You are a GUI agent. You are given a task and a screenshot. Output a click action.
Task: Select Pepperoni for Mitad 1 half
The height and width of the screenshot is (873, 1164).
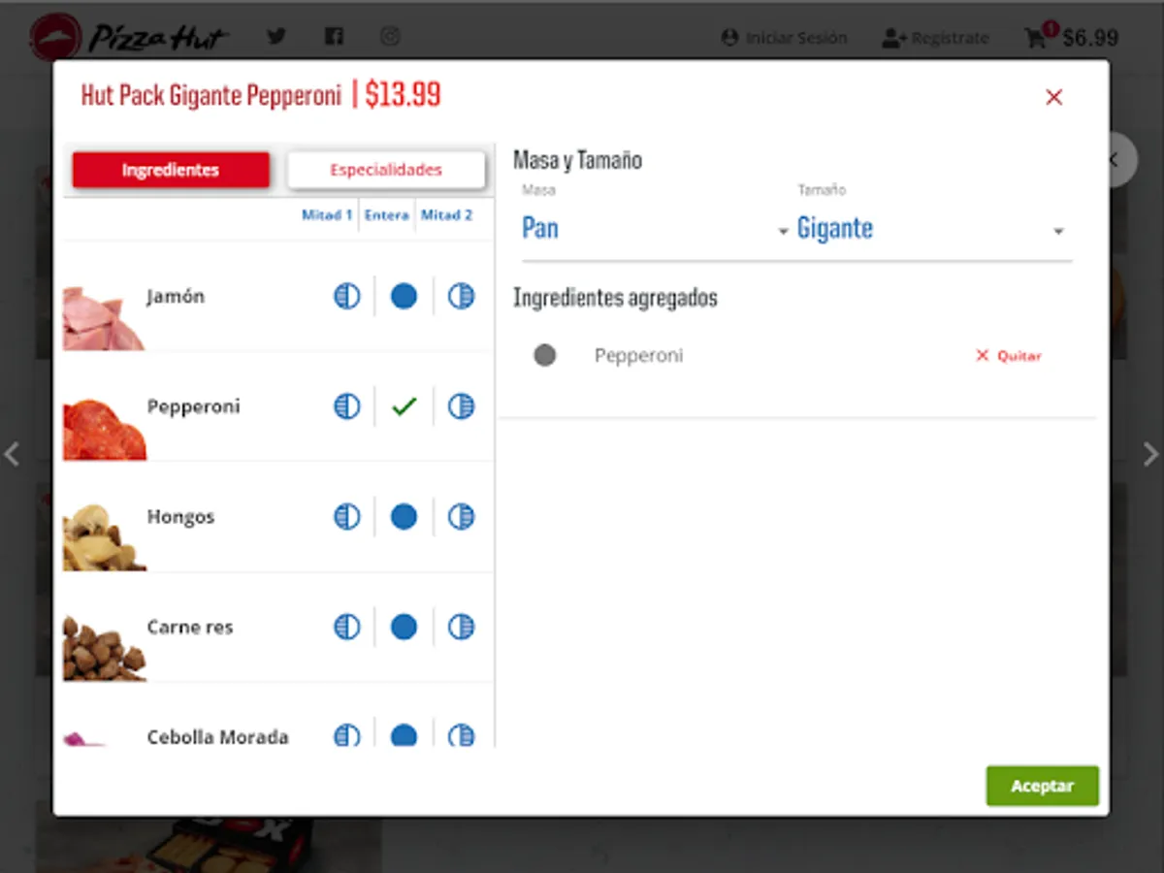coord(346,406)
